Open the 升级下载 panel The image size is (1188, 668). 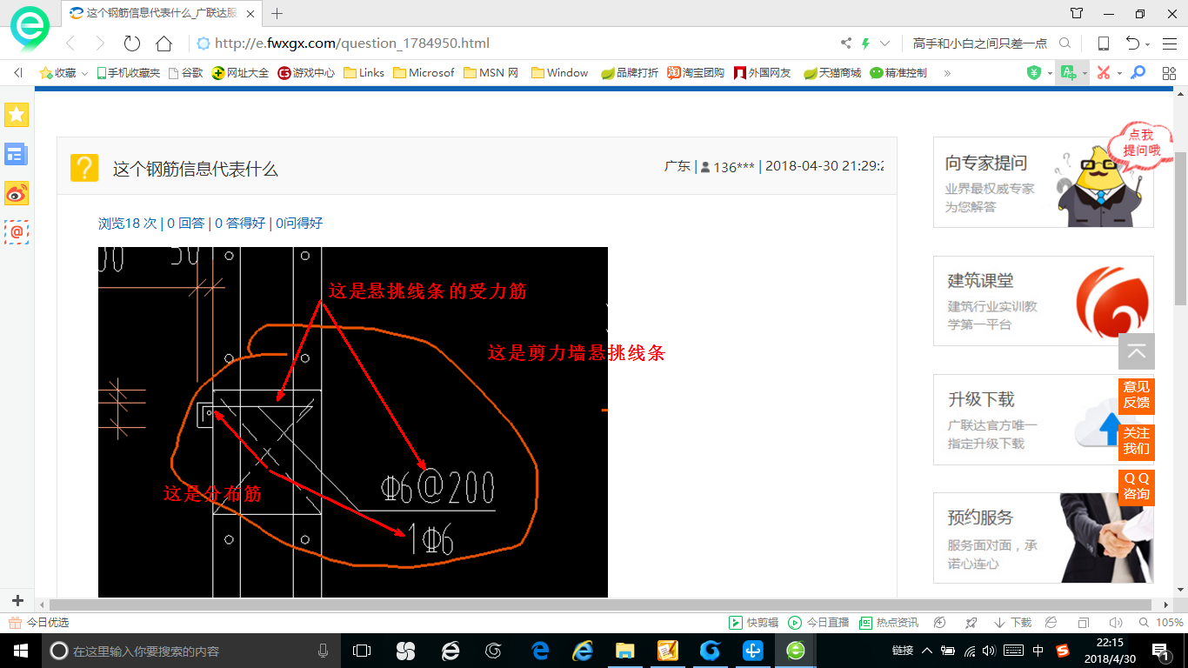coord(1044,420)
